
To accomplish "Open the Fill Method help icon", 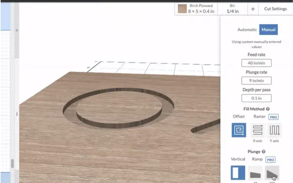I will pos(268,109).
